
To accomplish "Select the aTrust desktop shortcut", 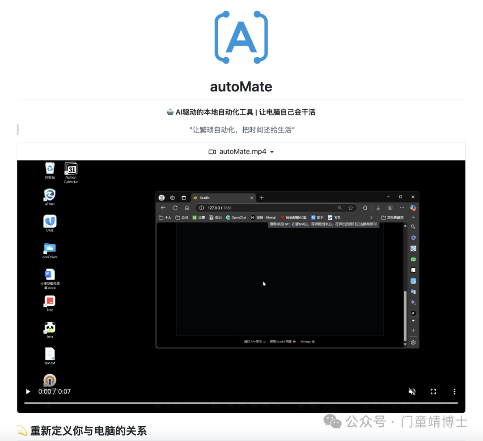I will click(50, 197).
